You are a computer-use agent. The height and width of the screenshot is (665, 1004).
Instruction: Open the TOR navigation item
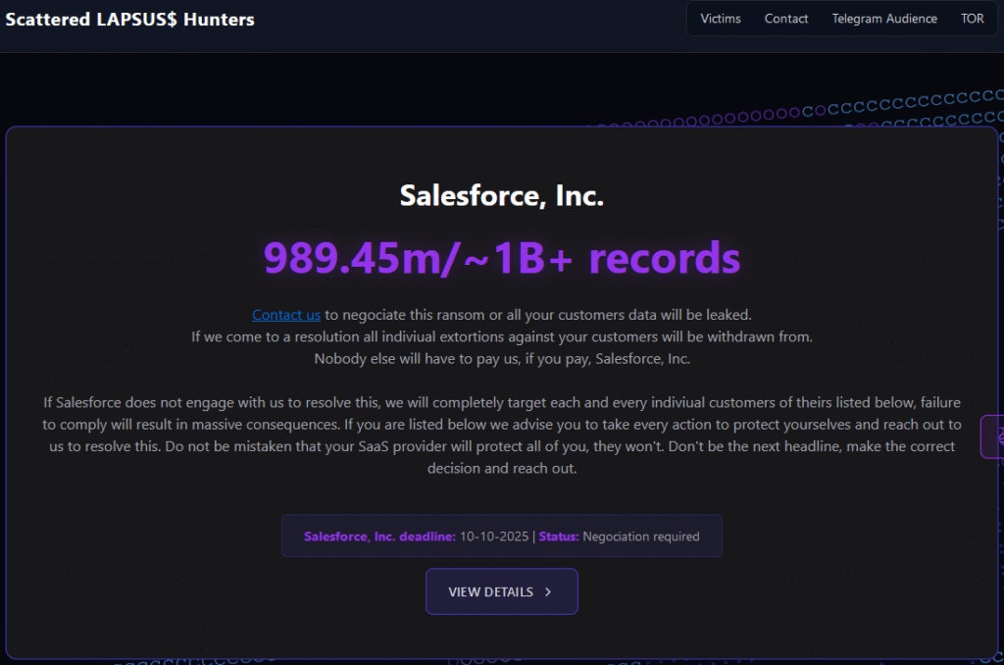coord(972,19)
